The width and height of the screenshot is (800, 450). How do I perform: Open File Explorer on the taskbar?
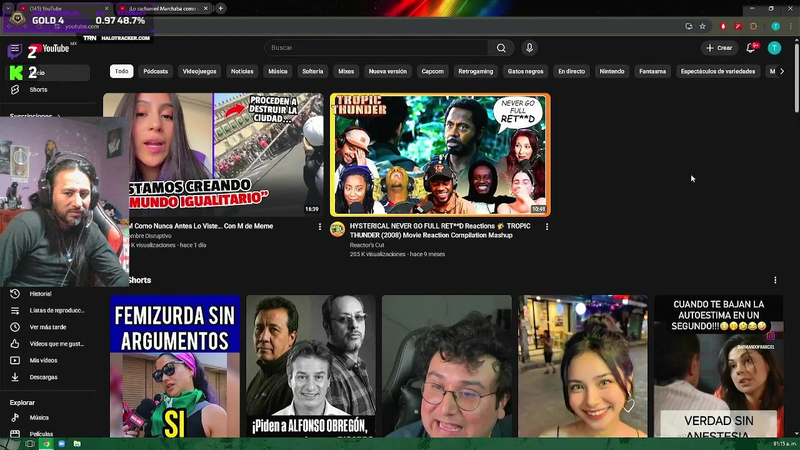(x=77, y=444)
